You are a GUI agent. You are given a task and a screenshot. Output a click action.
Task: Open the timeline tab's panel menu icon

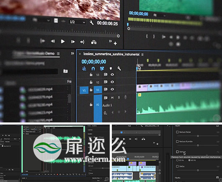tap(142, 55)
